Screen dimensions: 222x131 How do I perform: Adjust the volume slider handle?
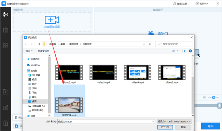coord(213,97)
